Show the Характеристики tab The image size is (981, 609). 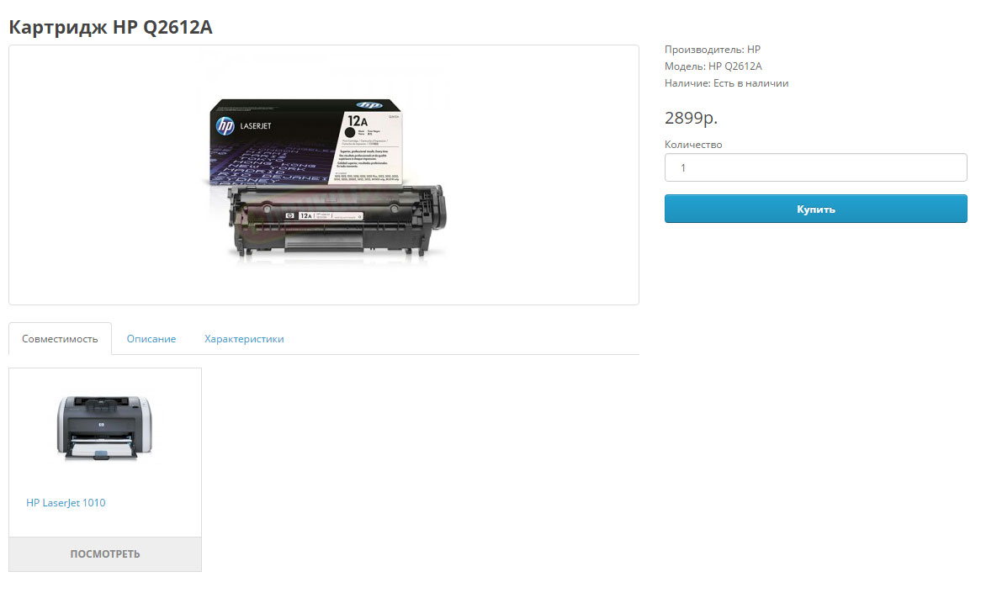(244, 338)
